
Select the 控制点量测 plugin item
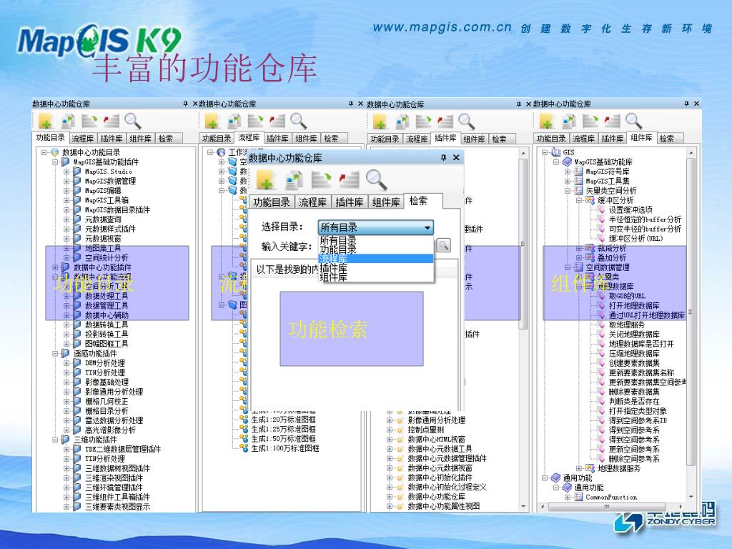426,430
